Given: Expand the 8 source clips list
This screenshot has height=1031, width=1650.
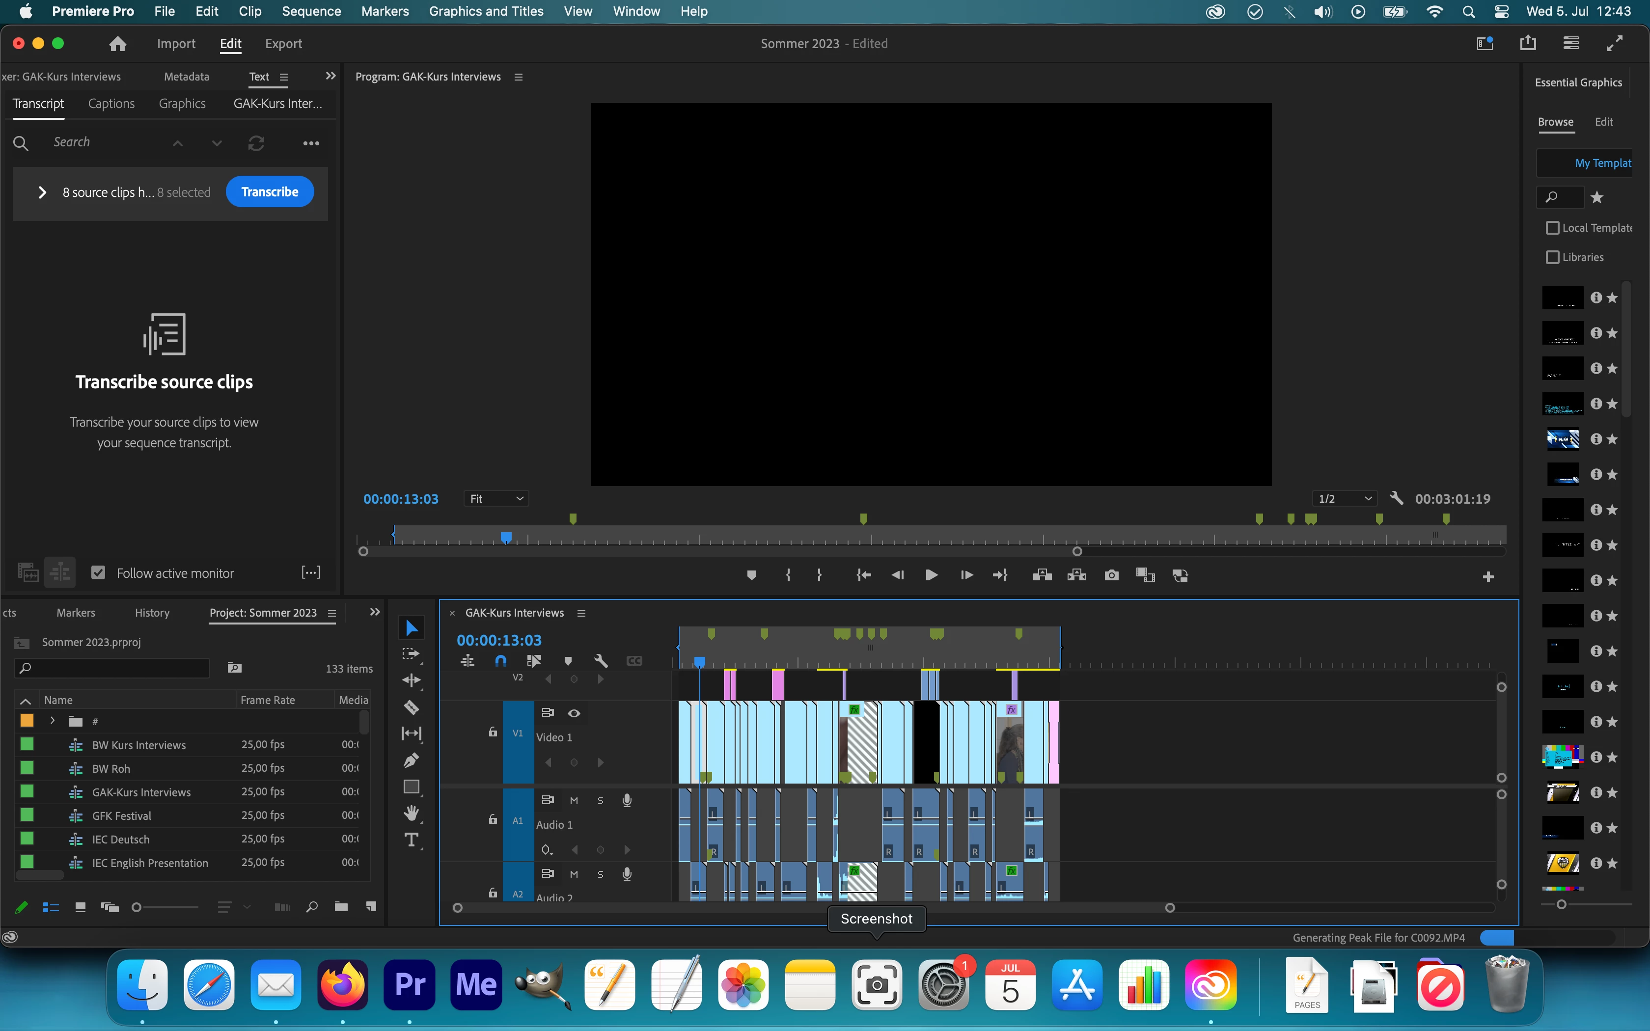Looking at the screenshot, I should (x=42, y=192).
